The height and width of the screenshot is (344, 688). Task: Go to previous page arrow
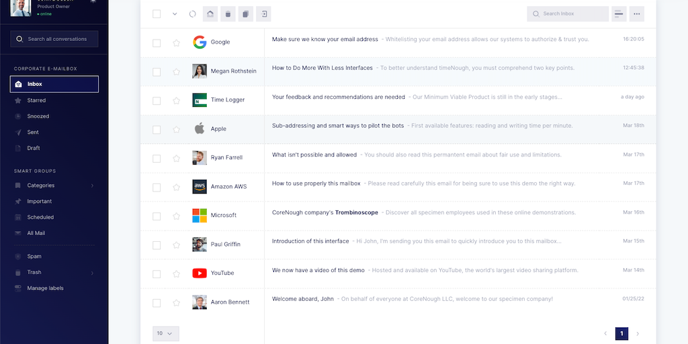(x=605, y=333)
